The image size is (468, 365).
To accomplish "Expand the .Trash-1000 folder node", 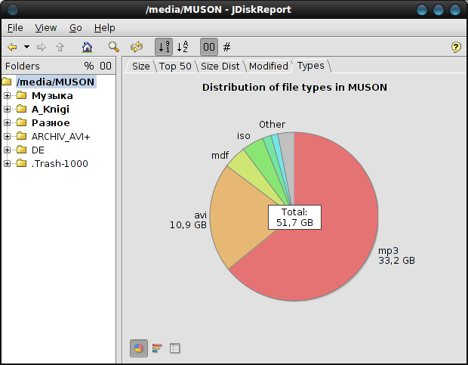I will pyautogui.click(x=7, y=164).
